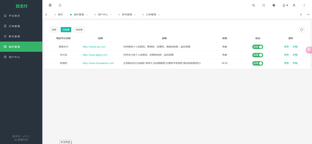Open the user profile icon

click(294, 5)
